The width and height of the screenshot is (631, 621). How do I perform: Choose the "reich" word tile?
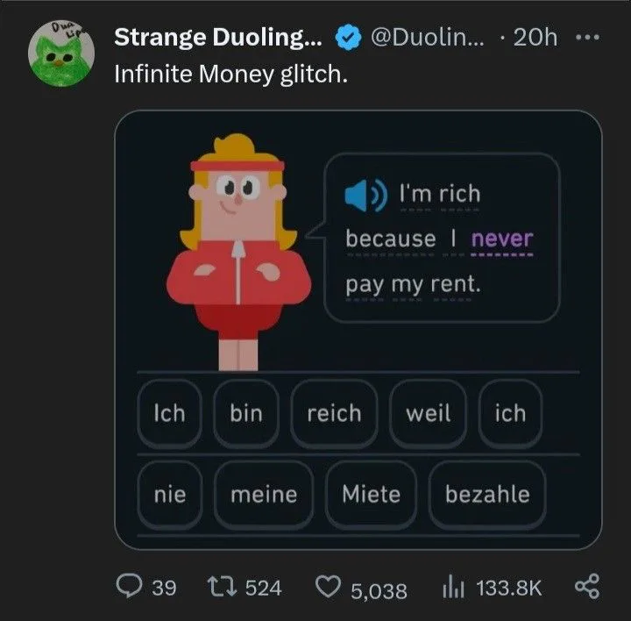333,413
